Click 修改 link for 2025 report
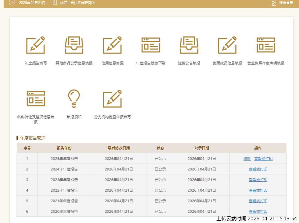 pos(247,159)
